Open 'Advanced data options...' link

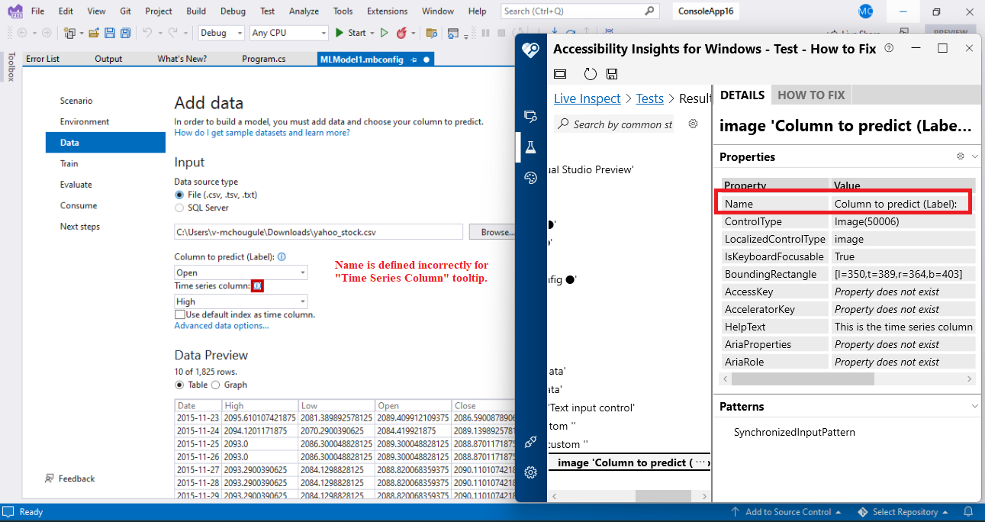click(x=221, y=326)
